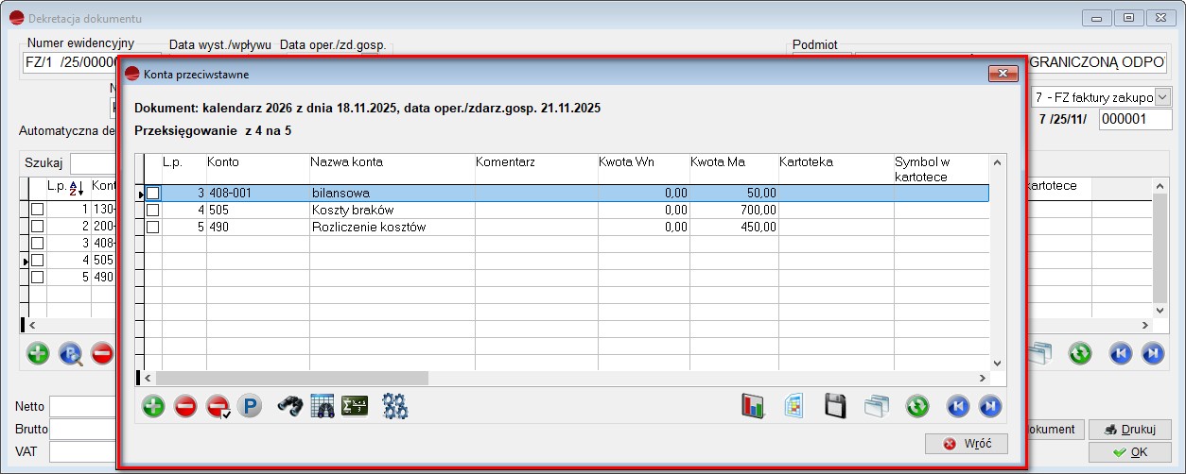Check the box for Rozliczenie kosztów row
The image size is (1186, 474).
tap(152, 228)
